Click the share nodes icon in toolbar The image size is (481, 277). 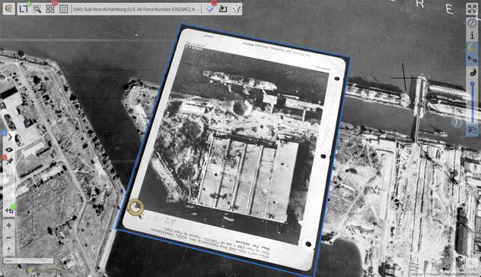point(236,9)
